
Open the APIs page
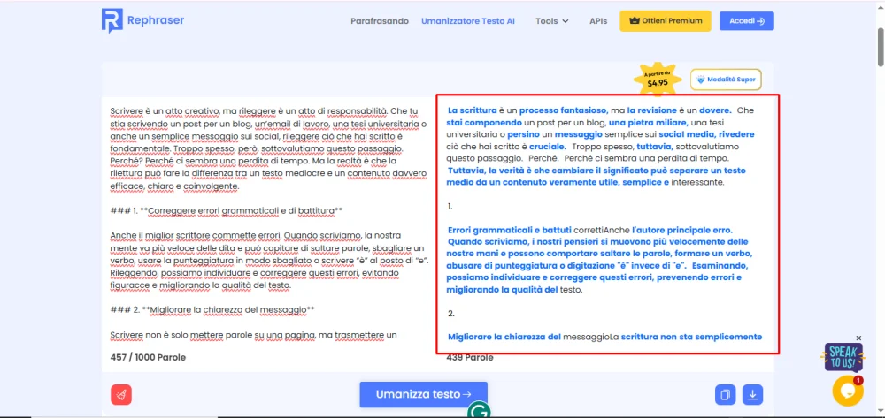coord(598,21)
